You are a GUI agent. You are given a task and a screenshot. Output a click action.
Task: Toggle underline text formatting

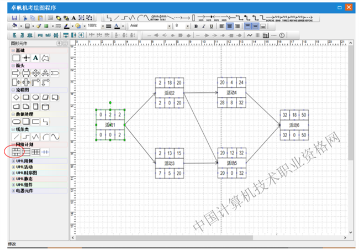click(210, 26)
